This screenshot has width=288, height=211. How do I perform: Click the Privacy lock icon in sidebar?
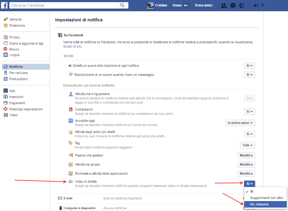click(x=6, y=37)
